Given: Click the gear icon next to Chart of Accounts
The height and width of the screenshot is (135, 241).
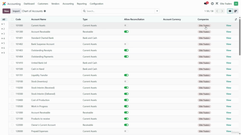Looking at the screenshot, I should (45, 11).
